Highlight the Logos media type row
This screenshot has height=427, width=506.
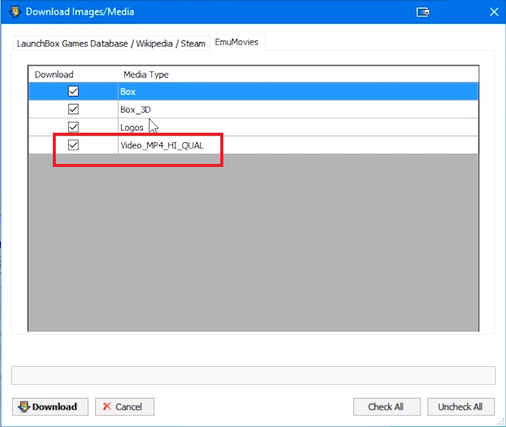coord(132,127)
